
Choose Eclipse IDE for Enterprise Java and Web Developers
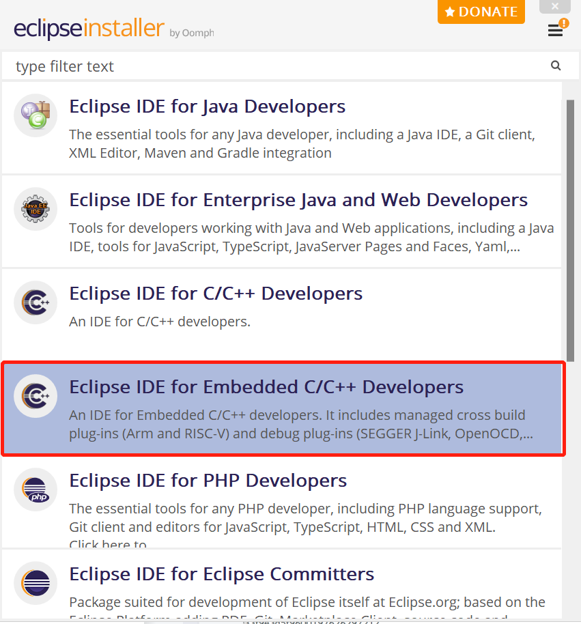(x=298, y=200)
